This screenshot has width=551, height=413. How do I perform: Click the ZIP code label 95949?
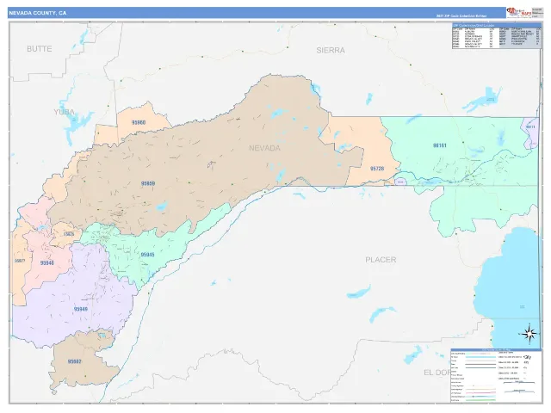point(80,309)
